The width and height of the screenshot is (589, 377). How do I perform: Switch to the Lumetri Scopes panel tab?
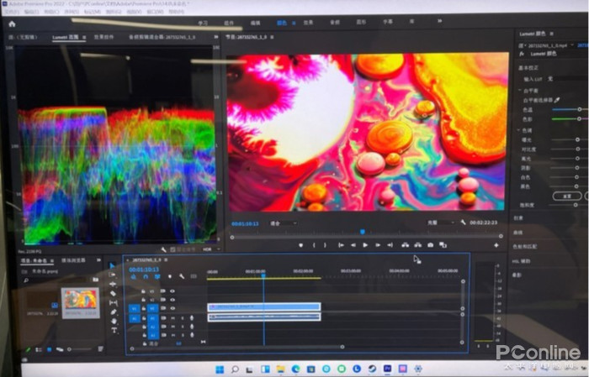pyautogui.click(x=65, y=38)
